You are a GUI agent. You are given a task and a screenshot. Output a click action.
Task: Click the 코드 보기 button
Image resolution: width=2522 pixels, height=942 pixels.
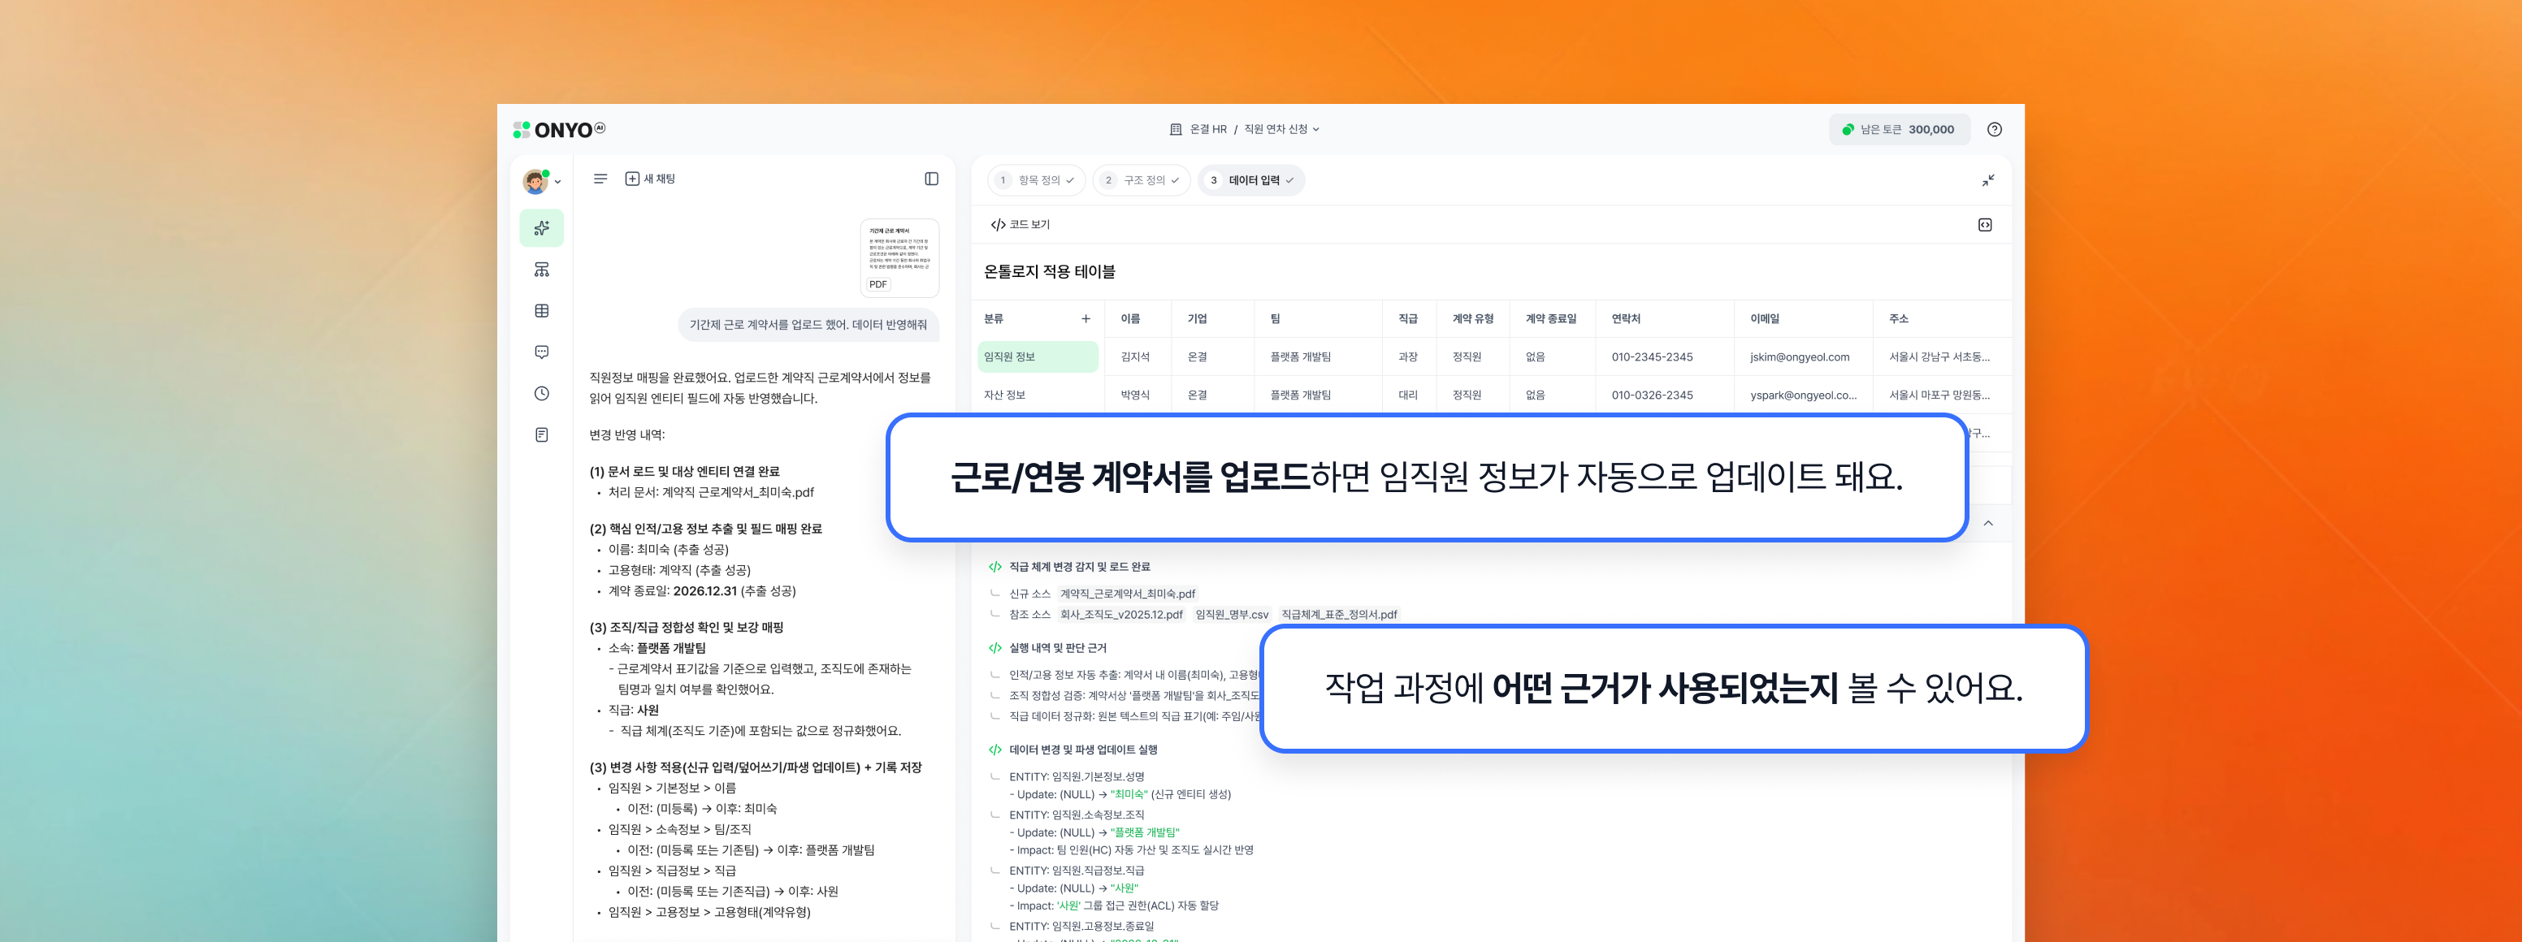pyautogui.click(x=1020, y=225)
